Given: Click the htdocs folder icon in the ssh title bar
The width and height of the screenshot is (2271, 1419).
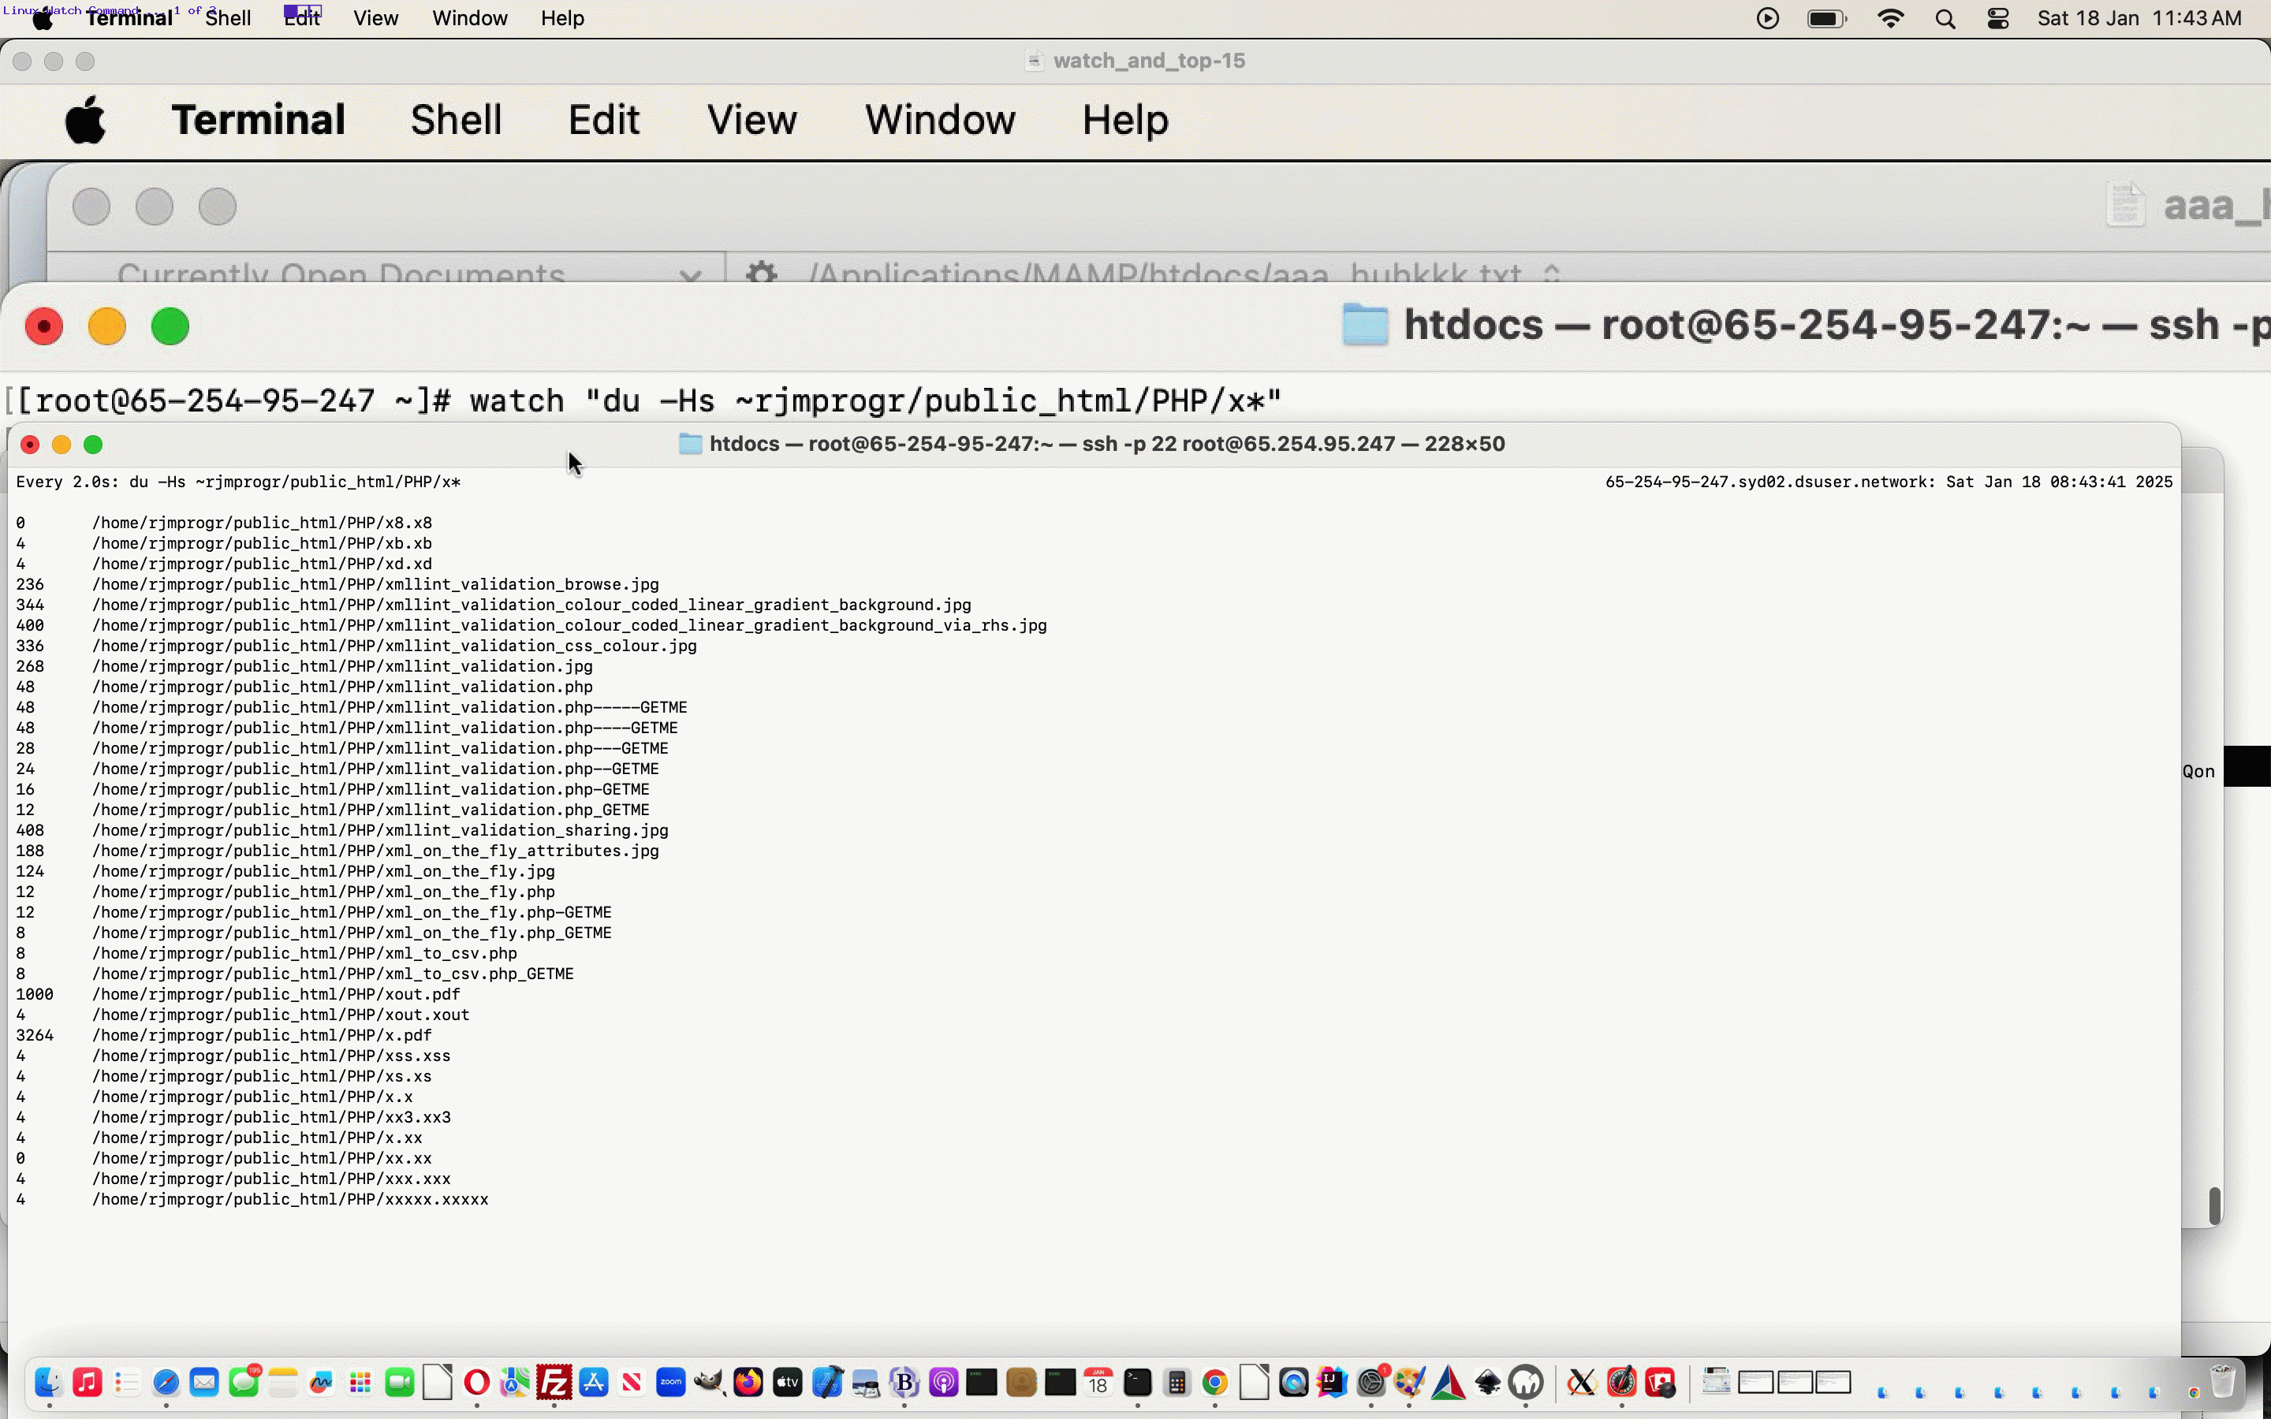Looking at the screenshot, I should pos(690,443).
